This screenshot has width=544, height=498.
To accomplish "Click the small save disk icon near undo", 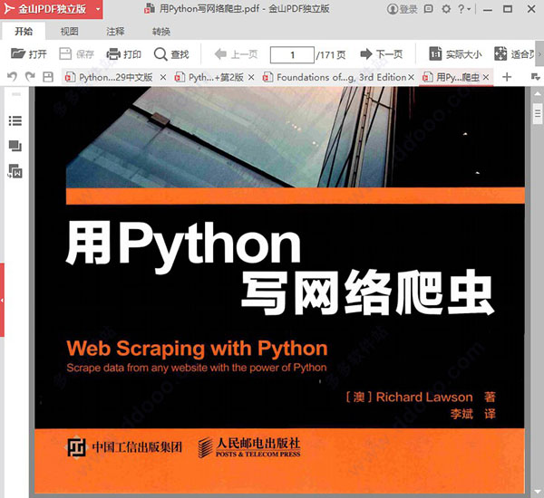I will click(x=48, y=77).
